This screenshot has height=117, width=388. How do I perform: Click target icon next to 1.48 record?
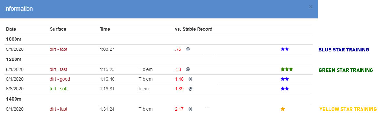(190, 79)
